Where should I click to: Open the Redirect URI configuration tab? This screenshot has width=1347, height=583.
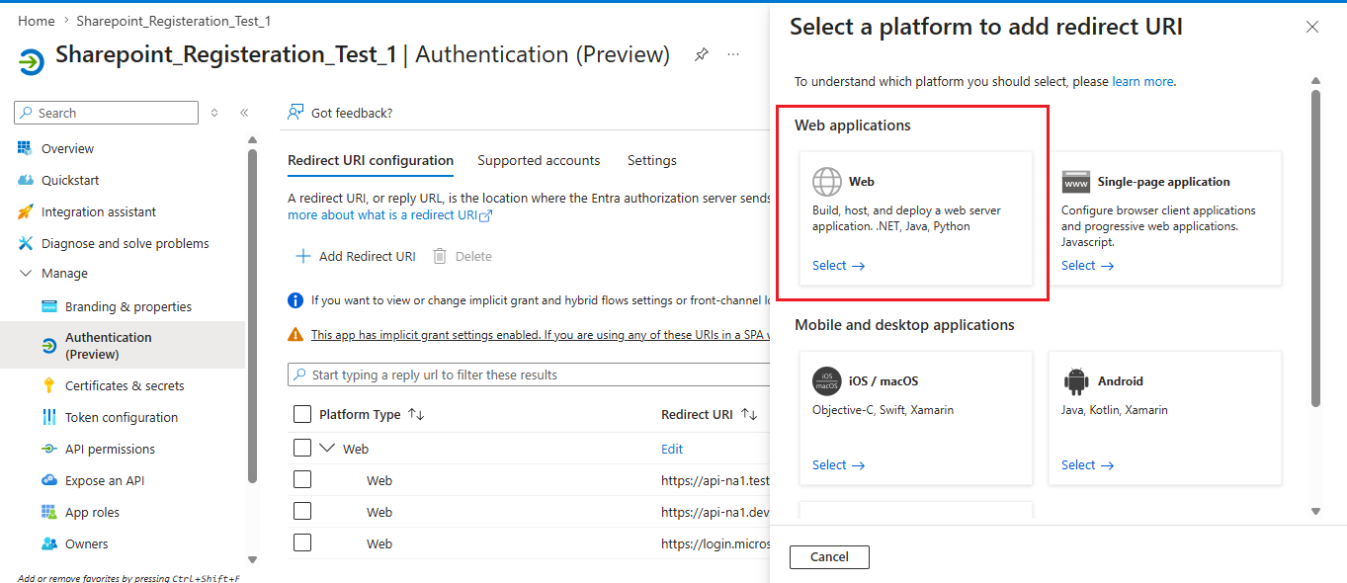371,160
